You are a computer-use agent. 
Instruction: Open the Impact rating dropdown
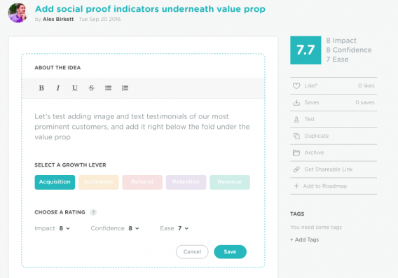tap(64, 228)
